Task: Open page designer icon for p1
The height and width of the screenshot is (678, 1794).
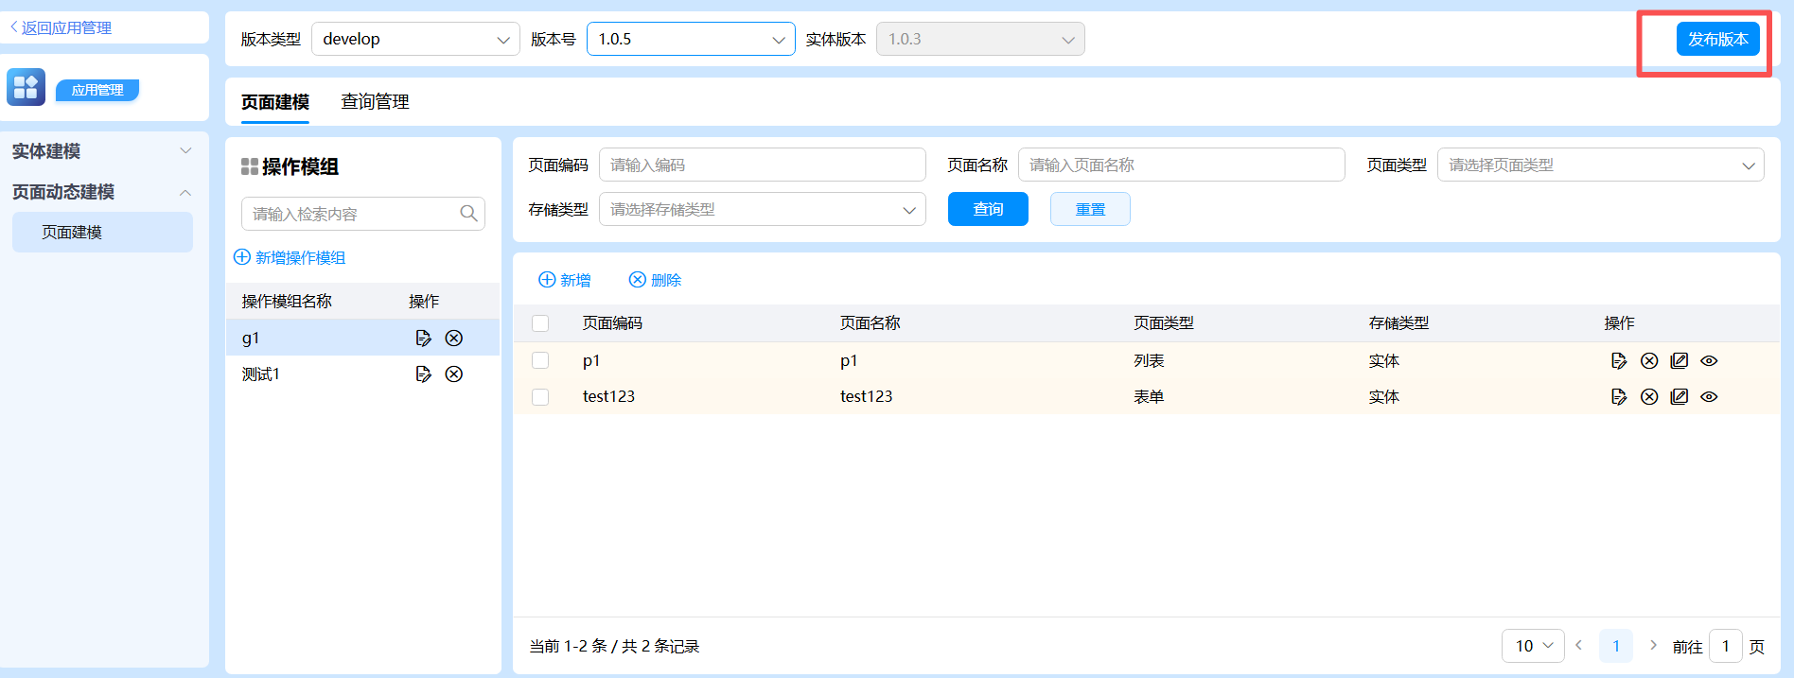Action: (1680, 361)
